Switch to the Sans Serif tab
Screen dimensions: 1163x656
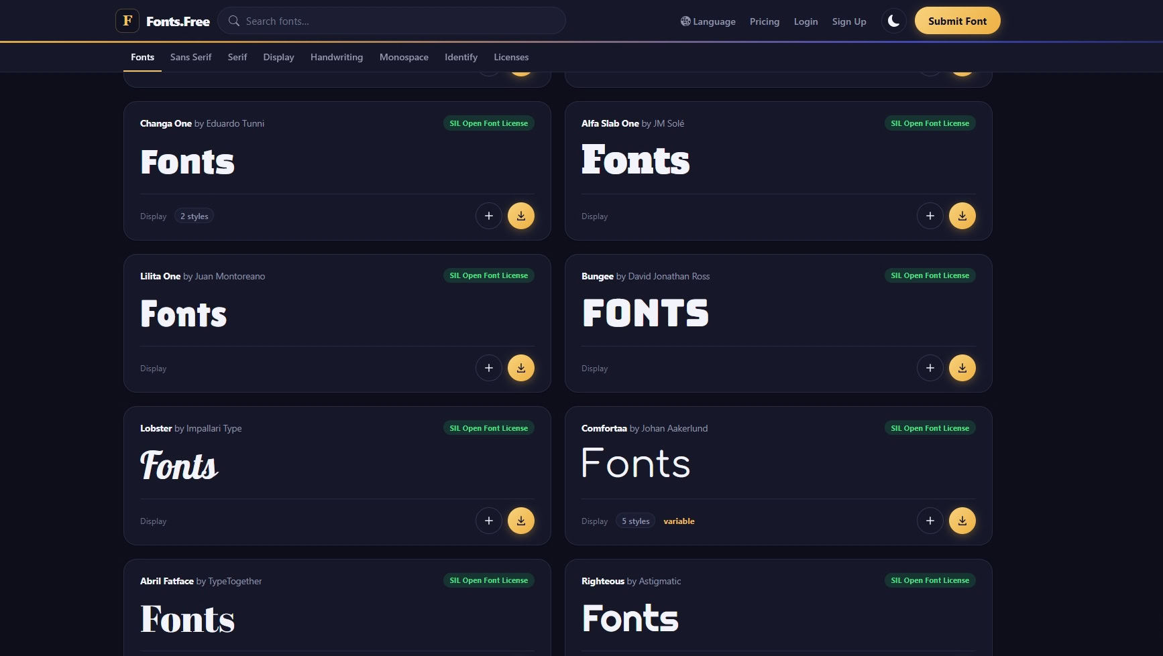tap(190, 57)
